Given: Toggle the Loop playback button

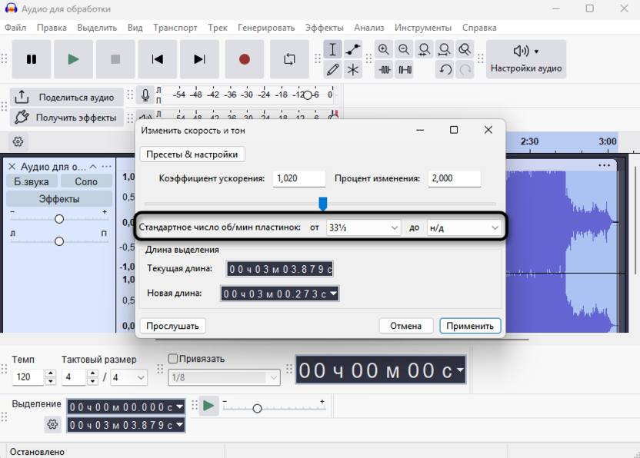Looking at the screenshot, I should coord(289,59).
